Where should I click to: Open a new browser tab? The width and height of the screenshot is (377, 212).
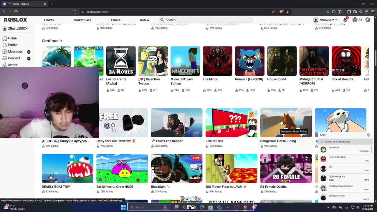point(52,4)
